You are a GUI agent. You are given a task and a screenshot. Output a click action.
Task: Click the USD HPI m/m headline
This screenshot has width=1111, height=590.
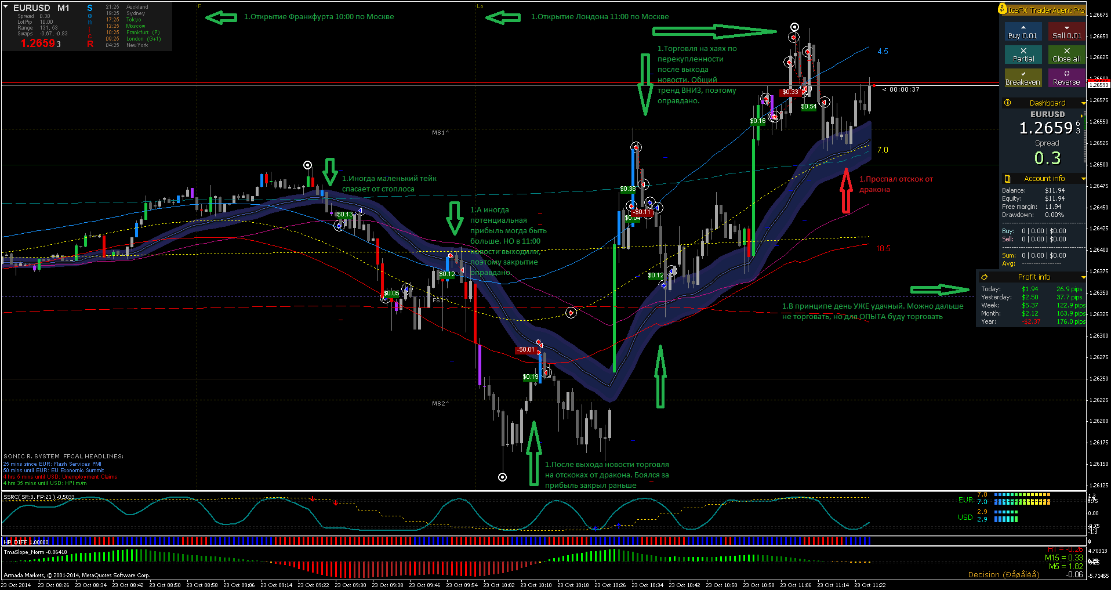tap(45, 483)
